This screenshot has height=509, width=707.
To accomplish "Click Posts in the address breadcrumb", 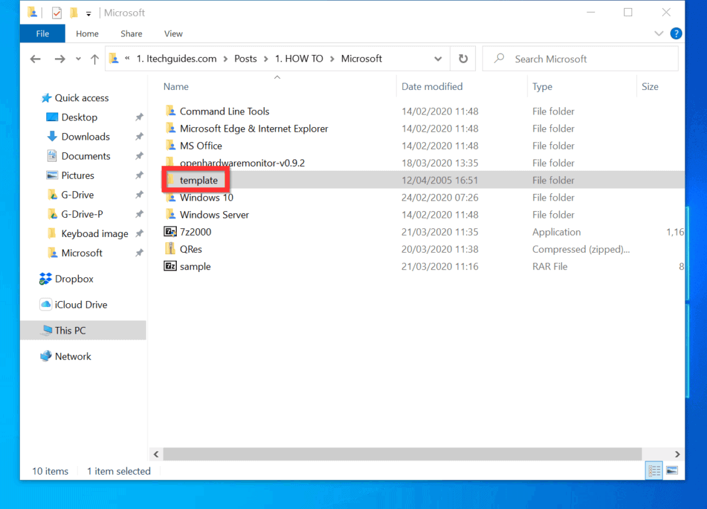I will [x=246, y=59].
